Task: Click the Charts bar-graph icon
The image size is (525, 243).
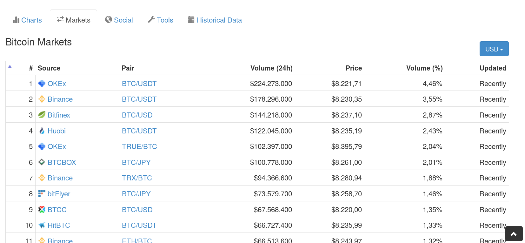Action: coord(16,20)
